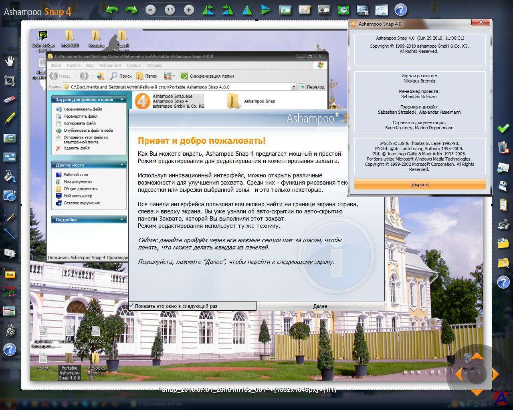Choose the yellow Highlighter tool
Image resolution: width=513 pixels, height=410 pixels.
pos(10,119)
